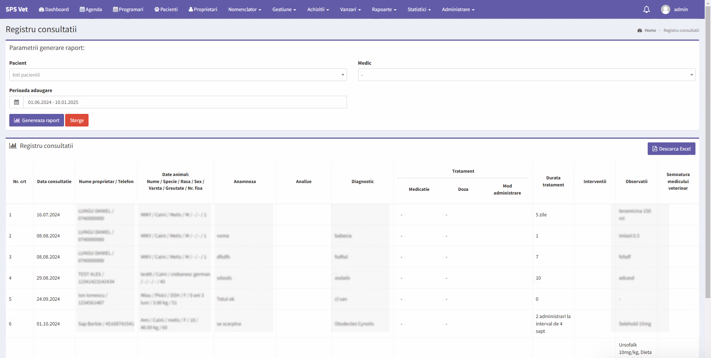Click the Perioada adaugare date field
The height and width of the screenshot is (358, 711).
click(185, 102)
